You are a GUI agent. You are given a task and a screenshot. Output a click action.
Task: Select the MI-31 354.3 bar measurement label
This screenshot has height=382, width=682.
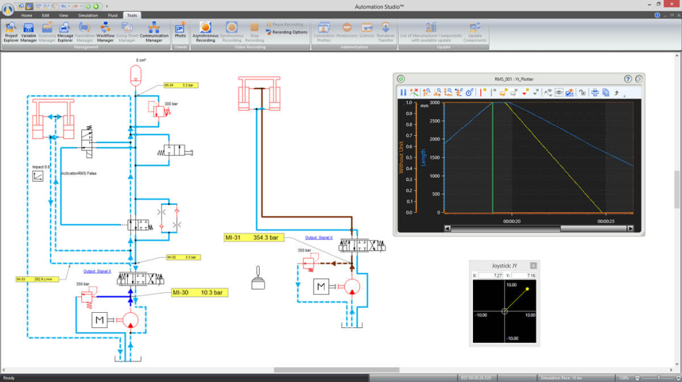(254, 238)
